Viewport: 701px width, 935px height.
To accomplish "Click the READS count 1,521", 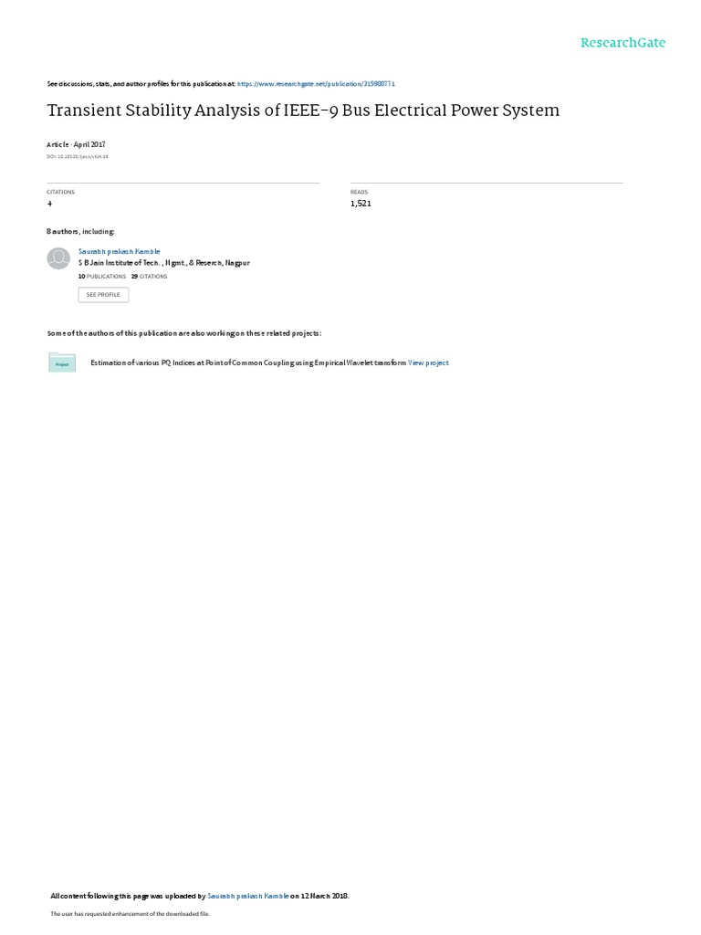I will (361, 204).
